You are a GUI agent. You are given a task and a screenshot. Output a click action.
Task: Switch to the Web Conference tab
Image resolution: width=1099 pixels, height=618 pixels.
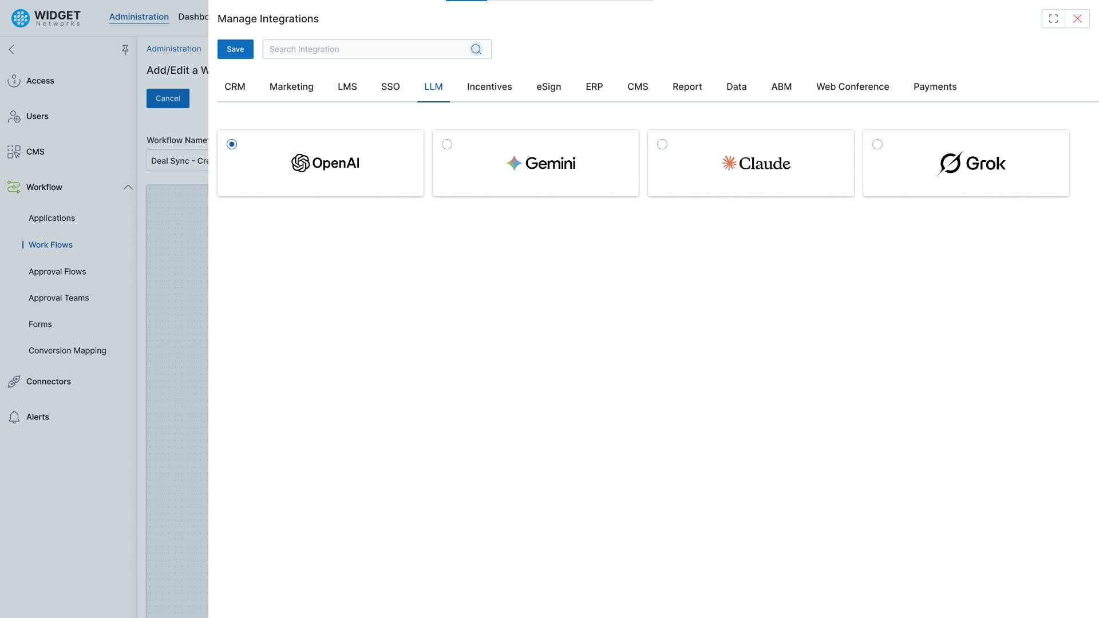coord(853,87)
